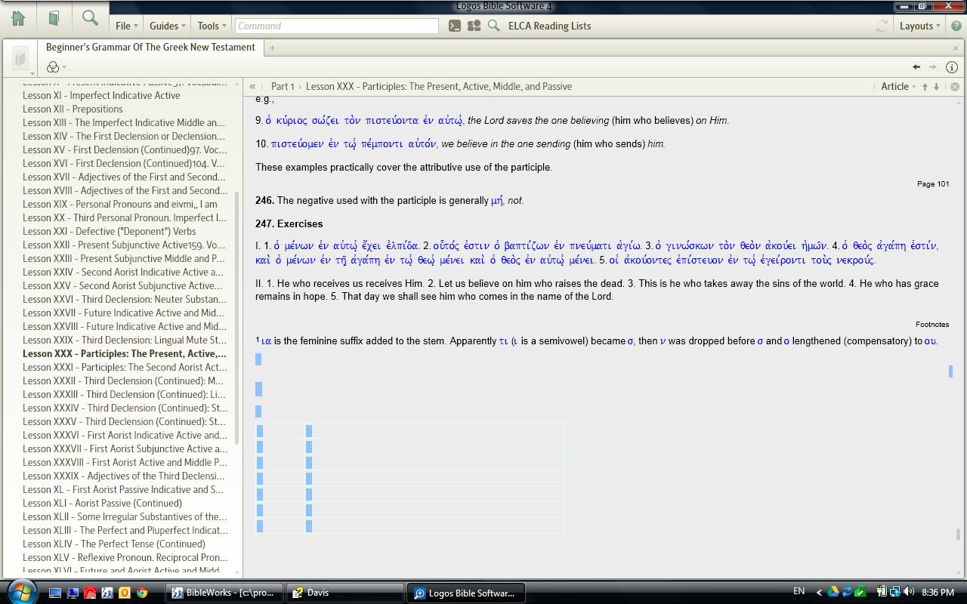
Task: Open Lesson XII - Prepositions
Action: click(x=73, y=109)
